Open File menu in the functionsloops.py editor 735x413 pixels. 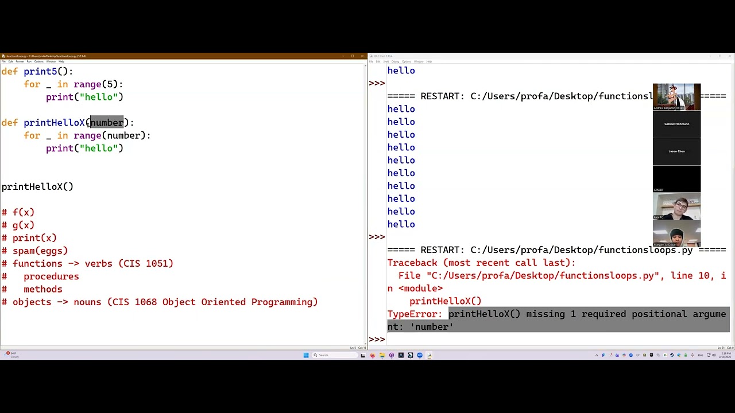[3, 61]
